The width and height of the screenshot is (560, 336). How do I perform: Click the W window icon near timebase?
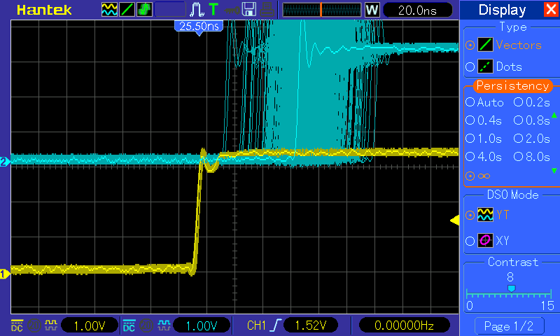(372, 10)
